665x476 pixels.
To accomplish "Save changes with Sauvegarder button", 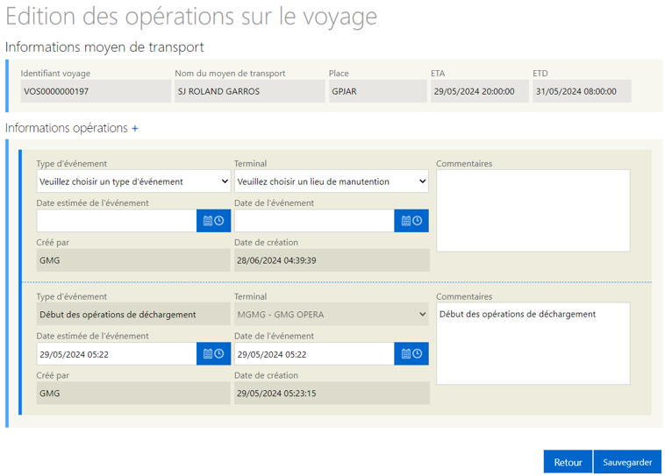I will (627, 462).
